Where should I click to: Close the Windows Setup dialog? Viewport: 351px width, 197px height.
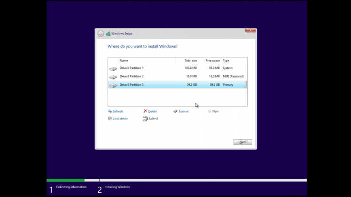(x=250, y=30)
